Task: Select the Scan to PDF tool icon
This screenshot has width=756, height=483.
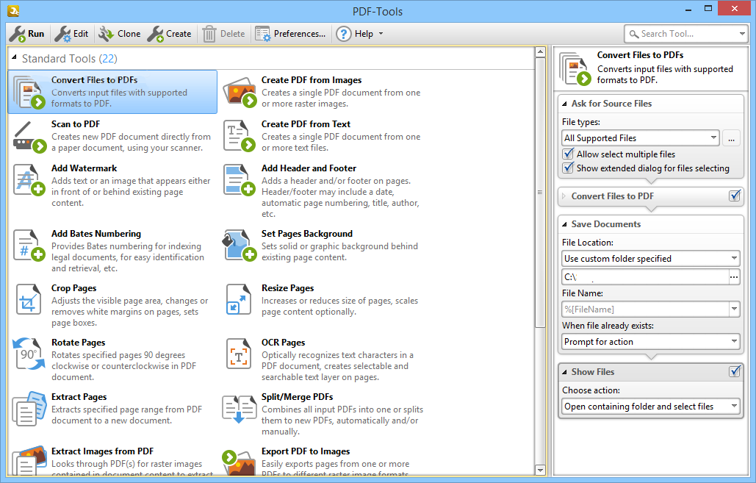Action: pyautogui.click(x=29, y=136)
